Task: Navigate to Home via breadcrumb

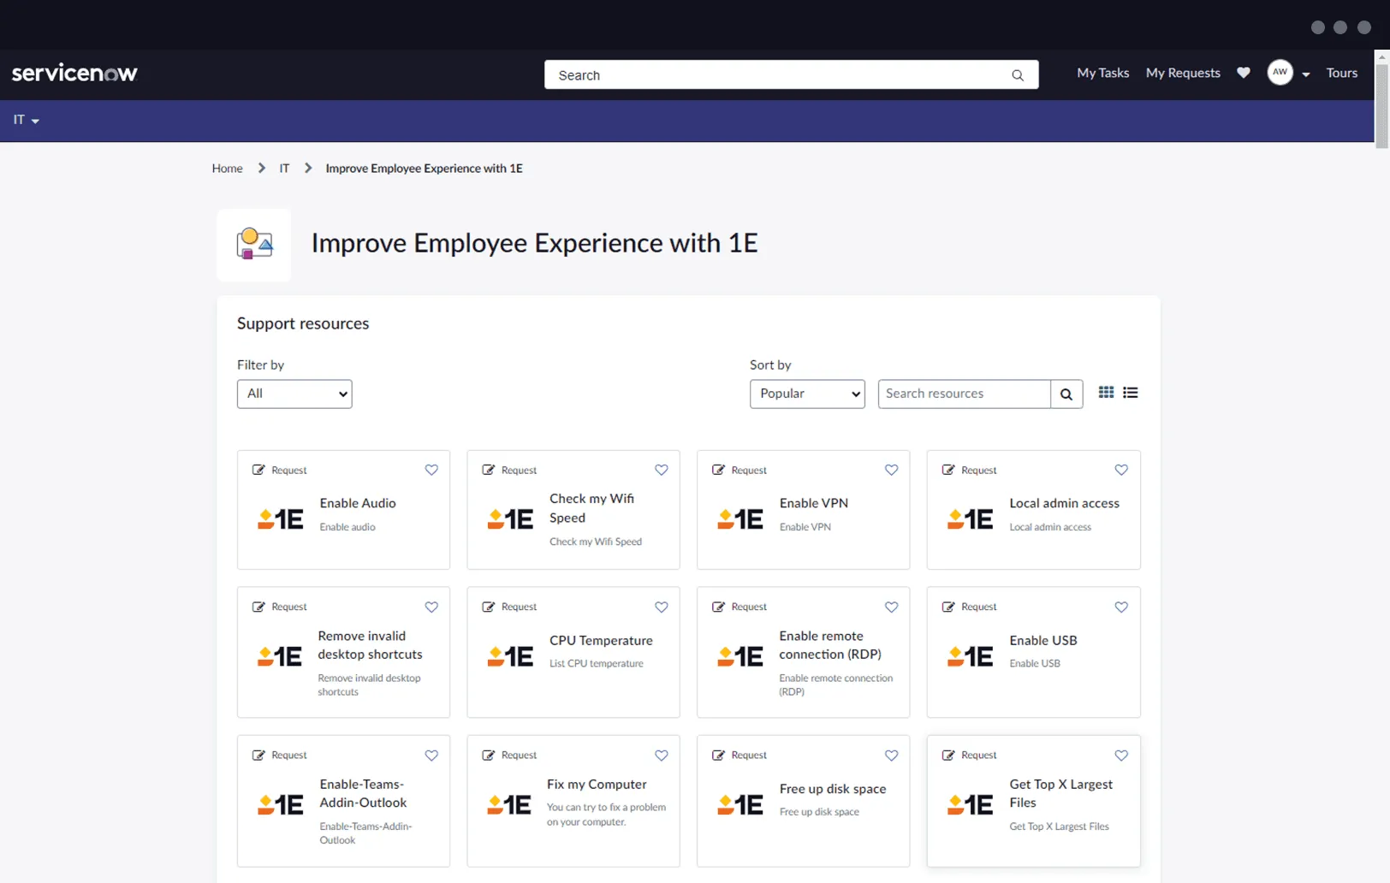Action: 227,168
